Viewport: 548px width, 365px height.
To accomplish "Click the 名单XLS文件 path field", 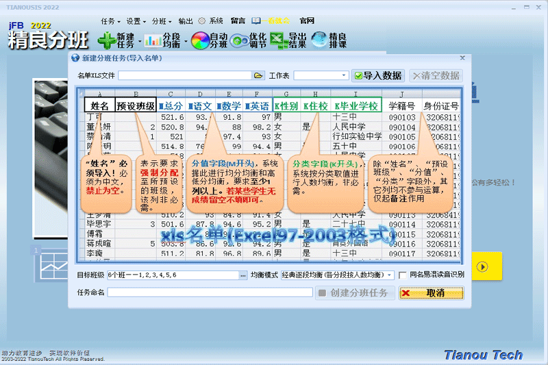I will pos(185,75).
